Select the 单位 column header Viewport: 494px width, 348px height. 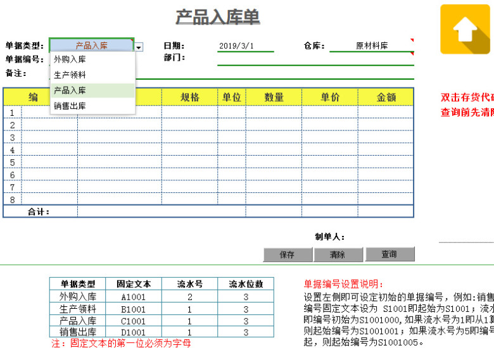(232, 97)
